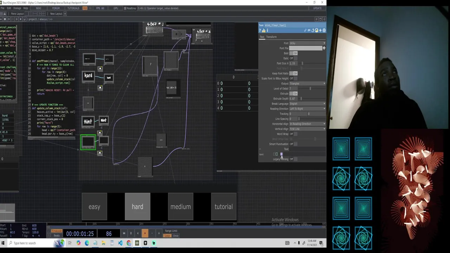
Task: Open the Output dropdown showing Triangles
Action: click(x=307, y=84)
